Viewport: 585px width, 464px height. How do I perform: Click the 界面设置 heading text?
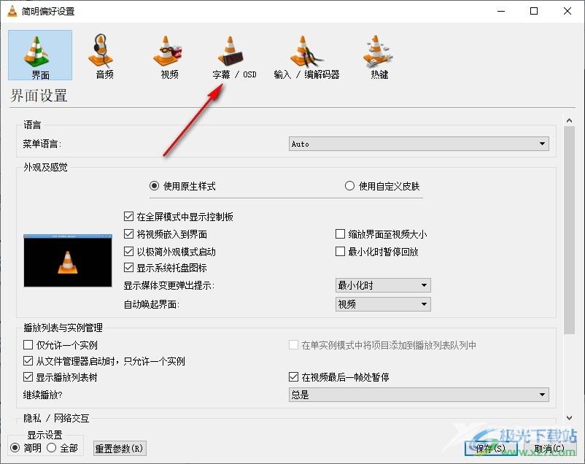coord(39,96)
